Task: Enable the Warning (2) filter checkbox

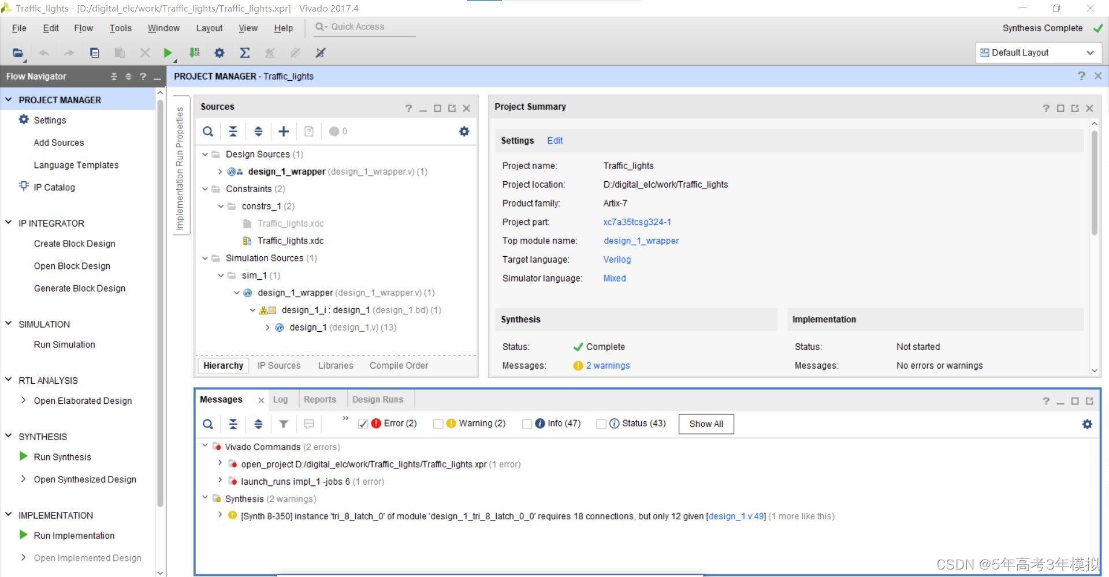Action: [x=438, y=424]
